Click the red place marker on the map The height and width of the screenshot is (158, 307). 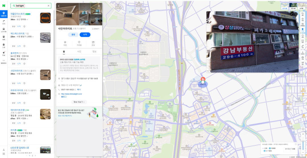(203, 79)
